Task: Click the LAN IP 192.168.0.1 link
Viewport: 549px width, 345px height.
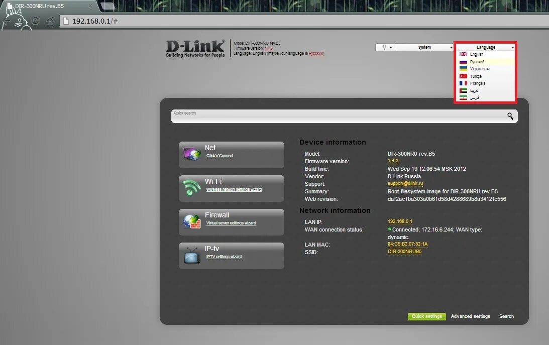Action: click(x=400, y=221)
